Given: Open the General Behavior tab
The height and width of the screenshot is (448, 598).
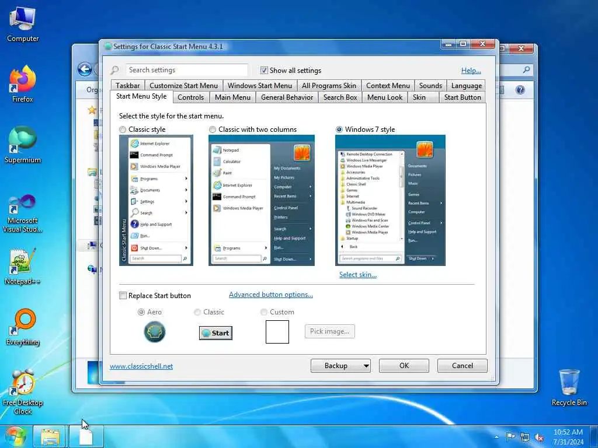Looking at the screenshot, I should click(287, 97).
